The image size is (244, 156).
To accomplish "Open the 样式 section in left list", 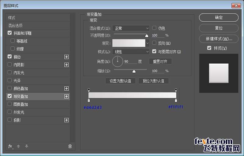I will tap(38, 18).
